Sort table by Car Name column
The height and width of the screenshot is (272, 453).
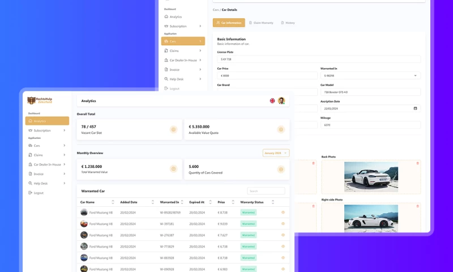click(x=113, y=202)
